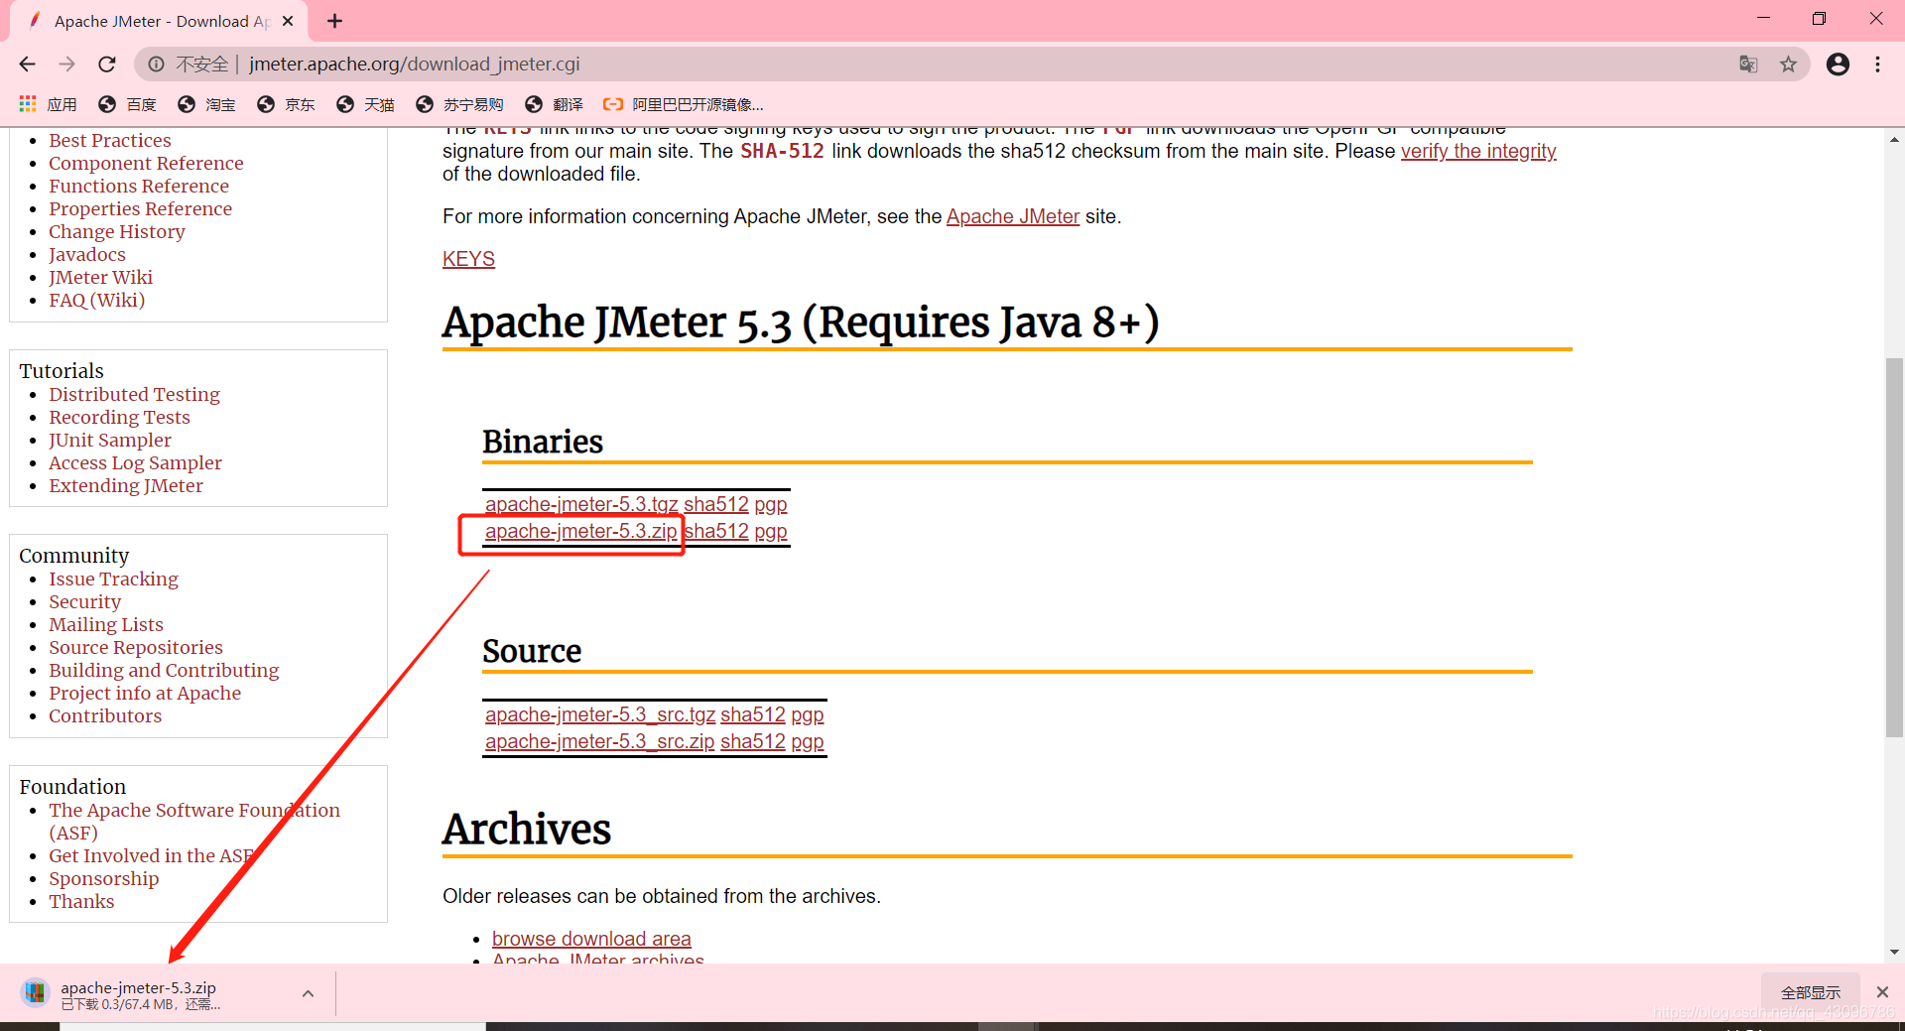Go back to the previous page
Screen dimensions: 1905x1031
[27, 64]
